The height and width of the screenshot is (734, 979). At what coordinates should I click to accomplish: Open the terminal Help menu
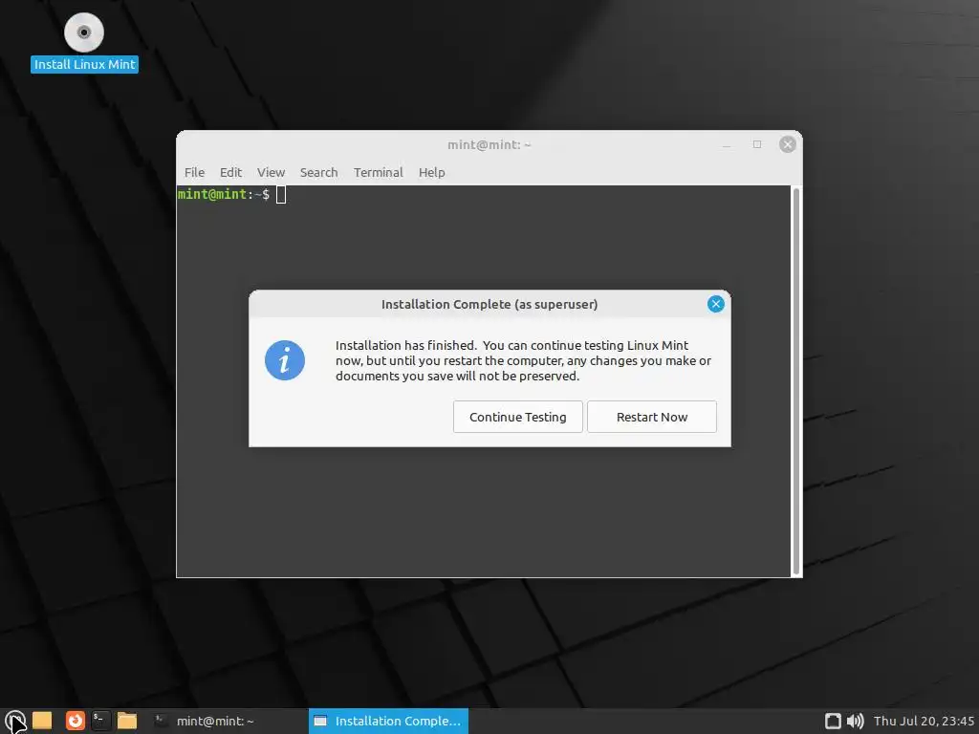point(431,172)
